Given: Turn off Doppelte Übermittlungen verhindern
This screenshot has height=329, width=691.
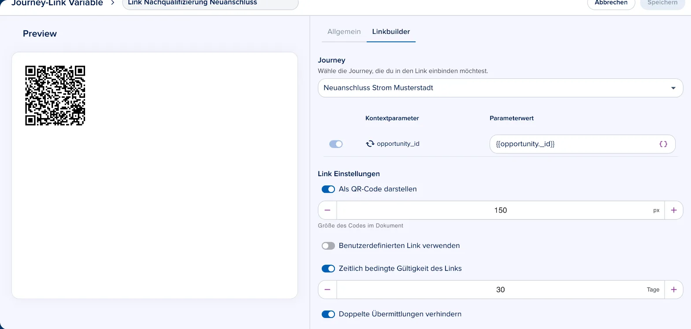Looking at the screenshot, I should (328, 314).
